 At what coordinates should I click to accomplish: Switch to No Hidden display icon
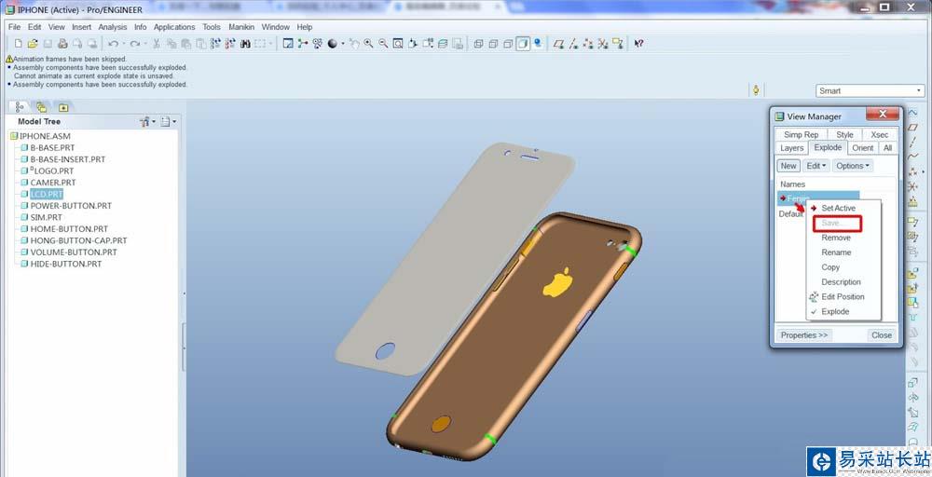(x=508, y=44)
